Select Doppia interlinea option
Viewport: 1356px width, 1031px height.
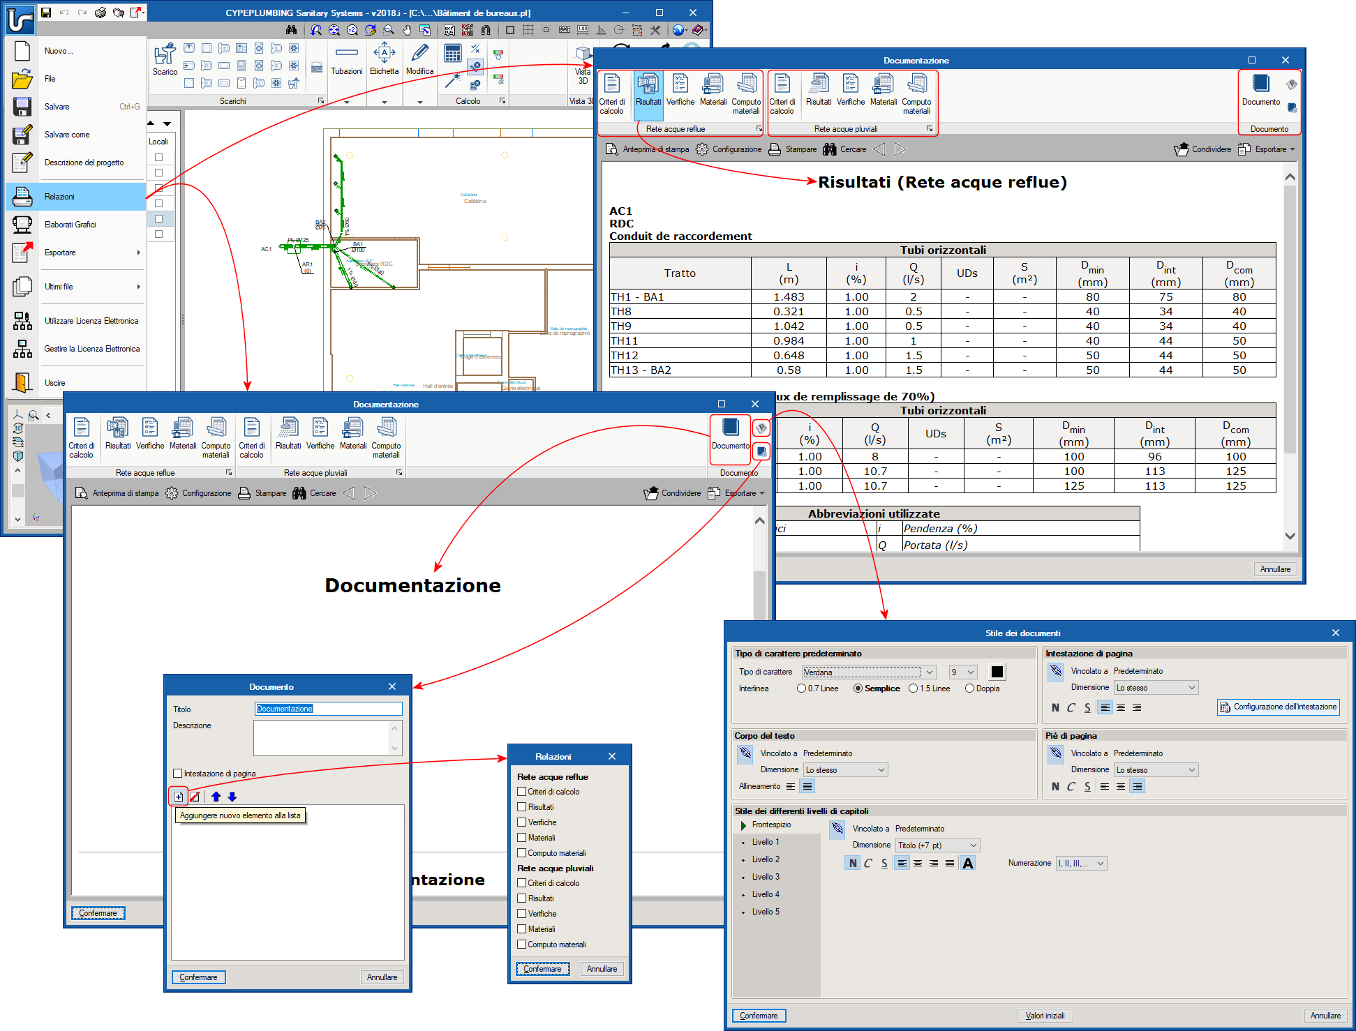(969, 688)
